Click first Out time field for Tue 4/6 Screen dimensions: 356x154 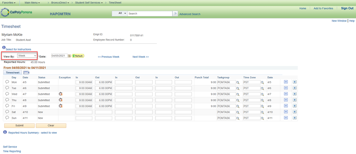(x=103, y=88)
